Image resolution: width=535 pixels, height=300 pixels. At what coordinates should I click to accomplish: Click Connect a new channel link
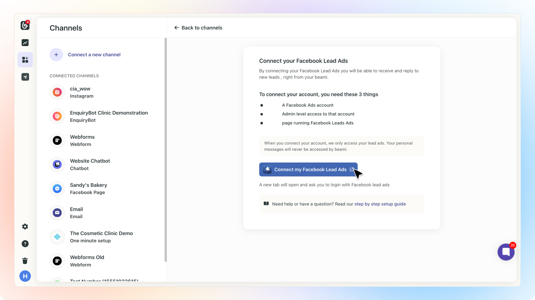[94, 55]
